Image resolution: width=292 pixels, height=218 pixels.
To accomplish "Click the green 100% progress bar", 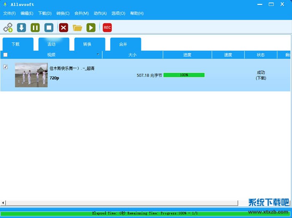I will [184, 75].
